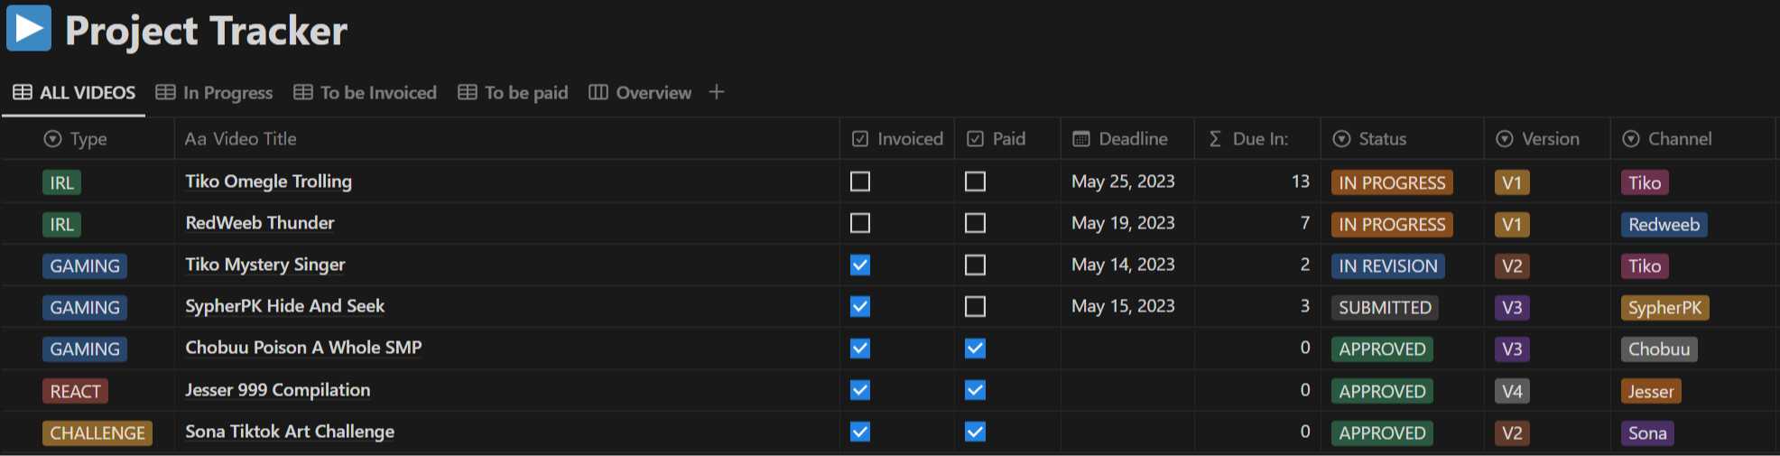This screenshot has height=456, width=1780.
Task: Click the orange CHALLENGE type tag
Action: pos(97,433)
